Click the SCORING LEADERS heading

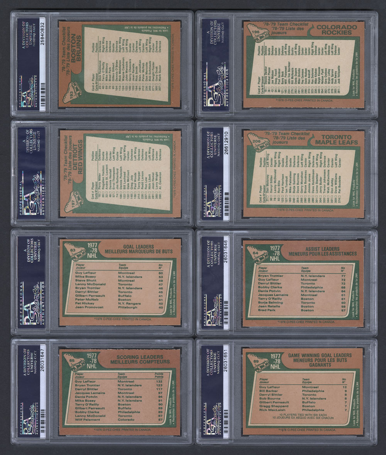tap(140, 357)
